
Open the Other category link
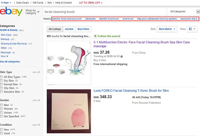(4, 48)
